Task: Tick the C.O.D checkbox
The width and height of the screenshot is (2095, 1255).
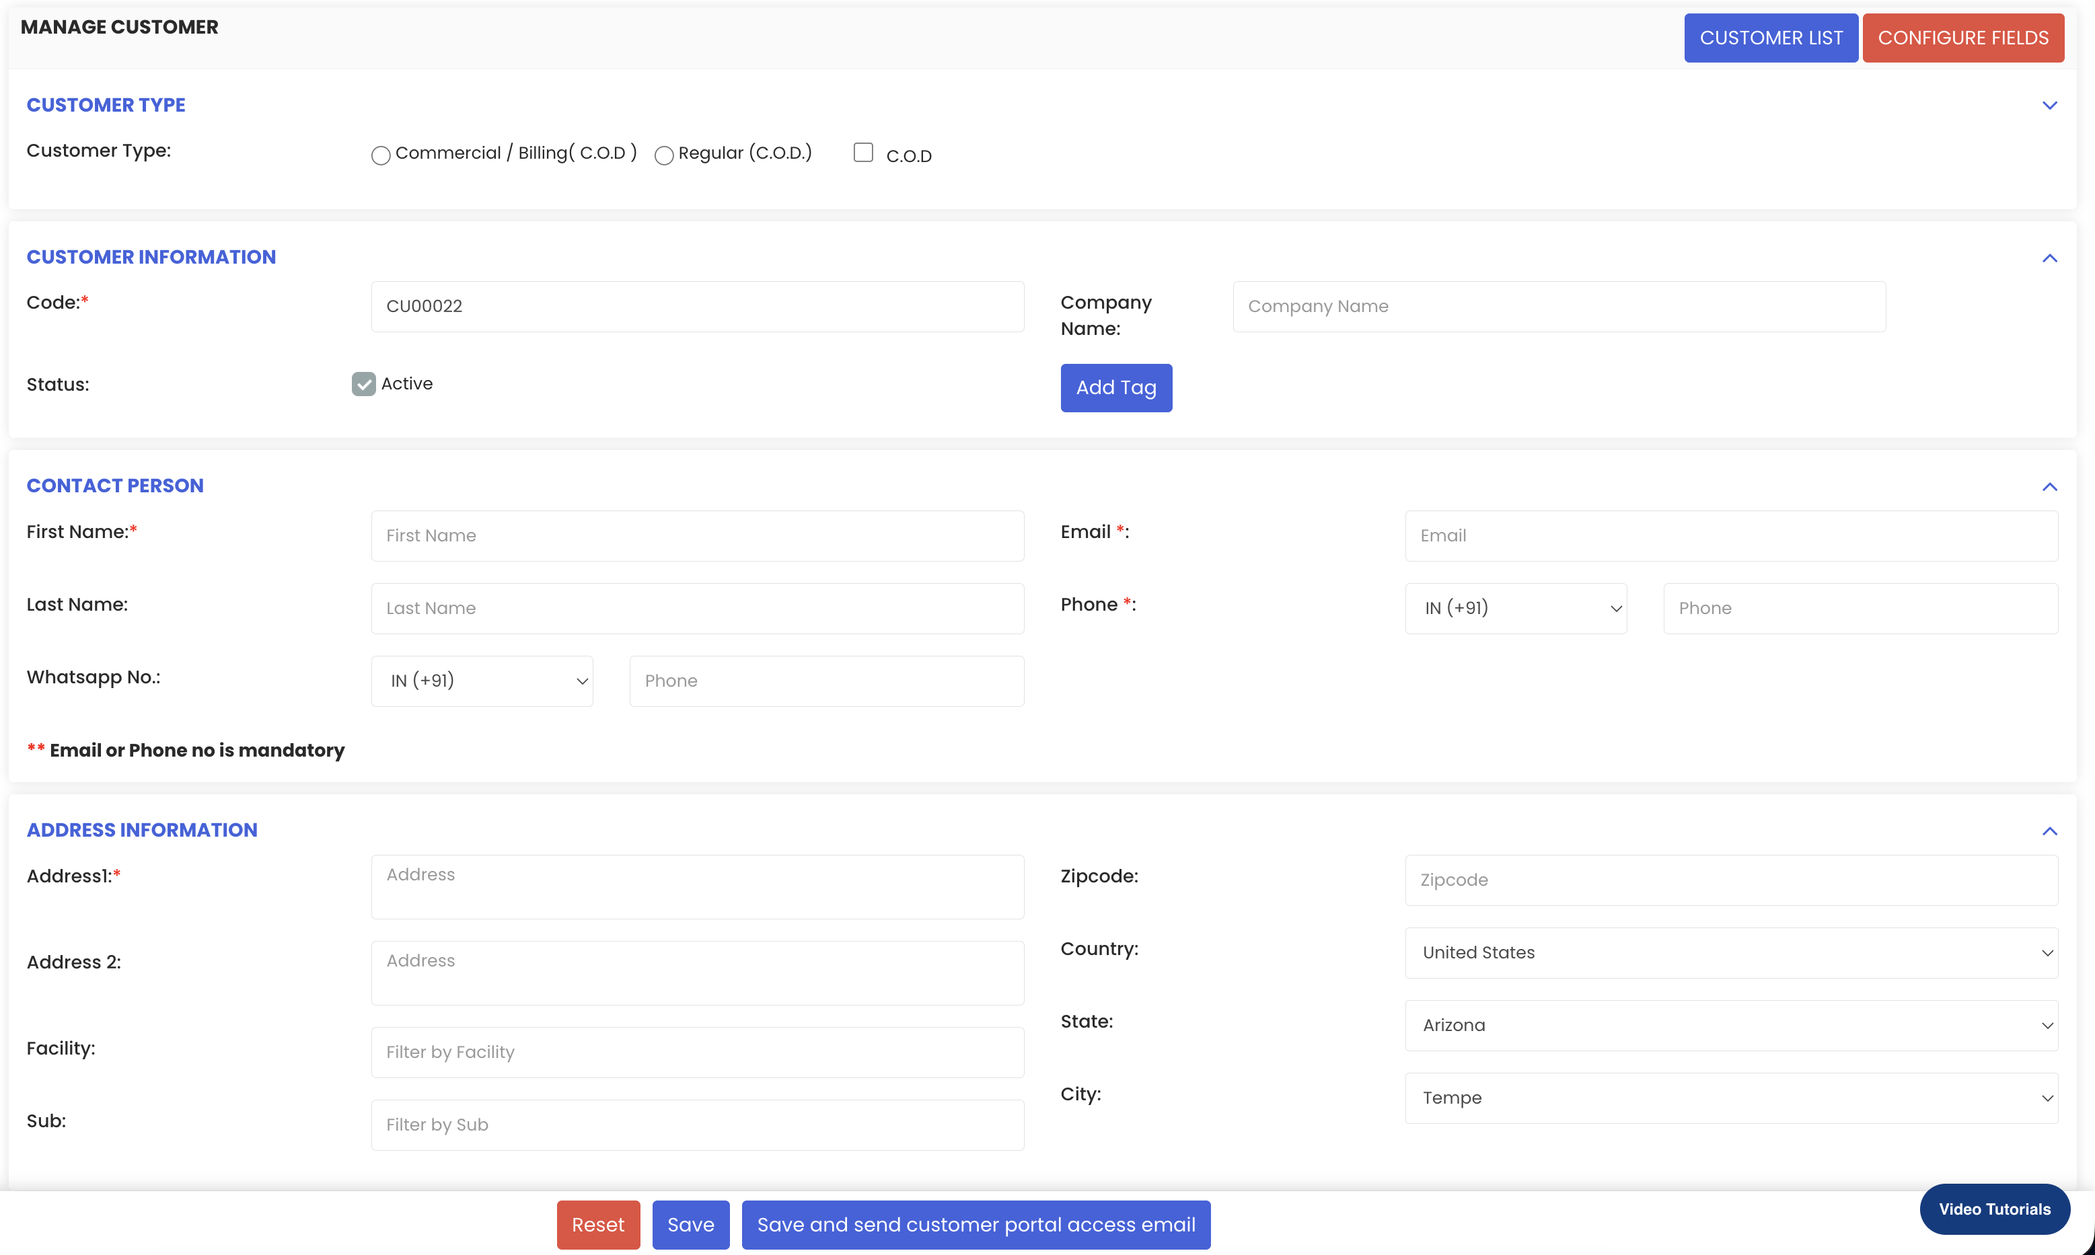Action: [x=862, y=152]
